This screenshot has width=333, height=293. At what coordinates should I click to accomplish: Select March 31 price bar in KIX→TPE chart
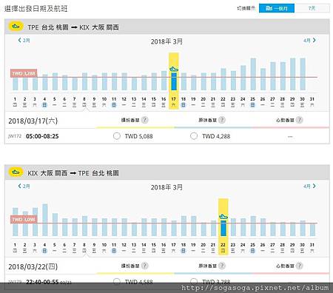tap(312, 229)
